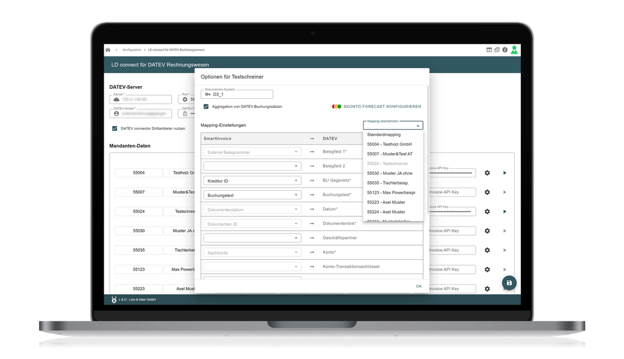
Task: Toggle DATEV connector Drittanbieter nutzen checkbox
Action: [115, 128]
